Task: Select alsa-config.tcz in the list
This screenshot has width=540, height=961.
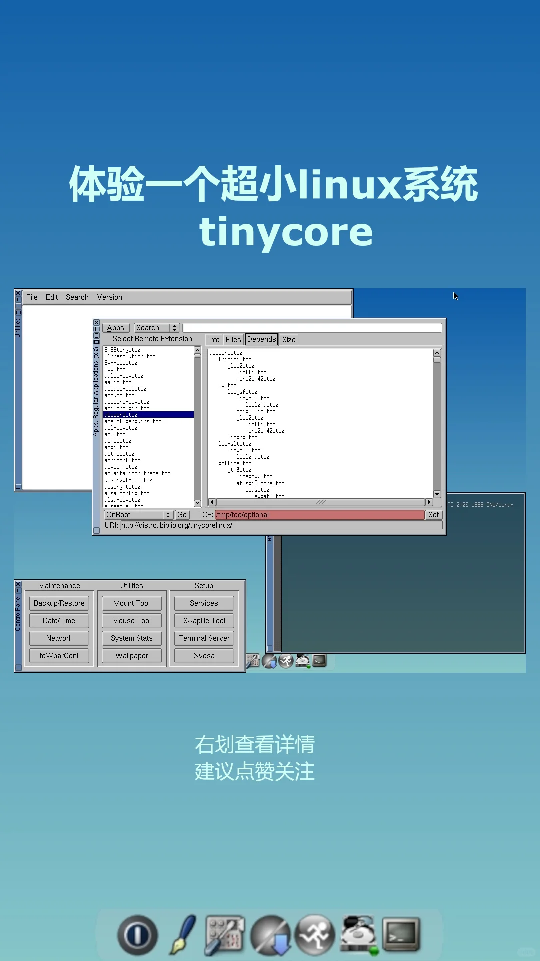Action: 148,493
